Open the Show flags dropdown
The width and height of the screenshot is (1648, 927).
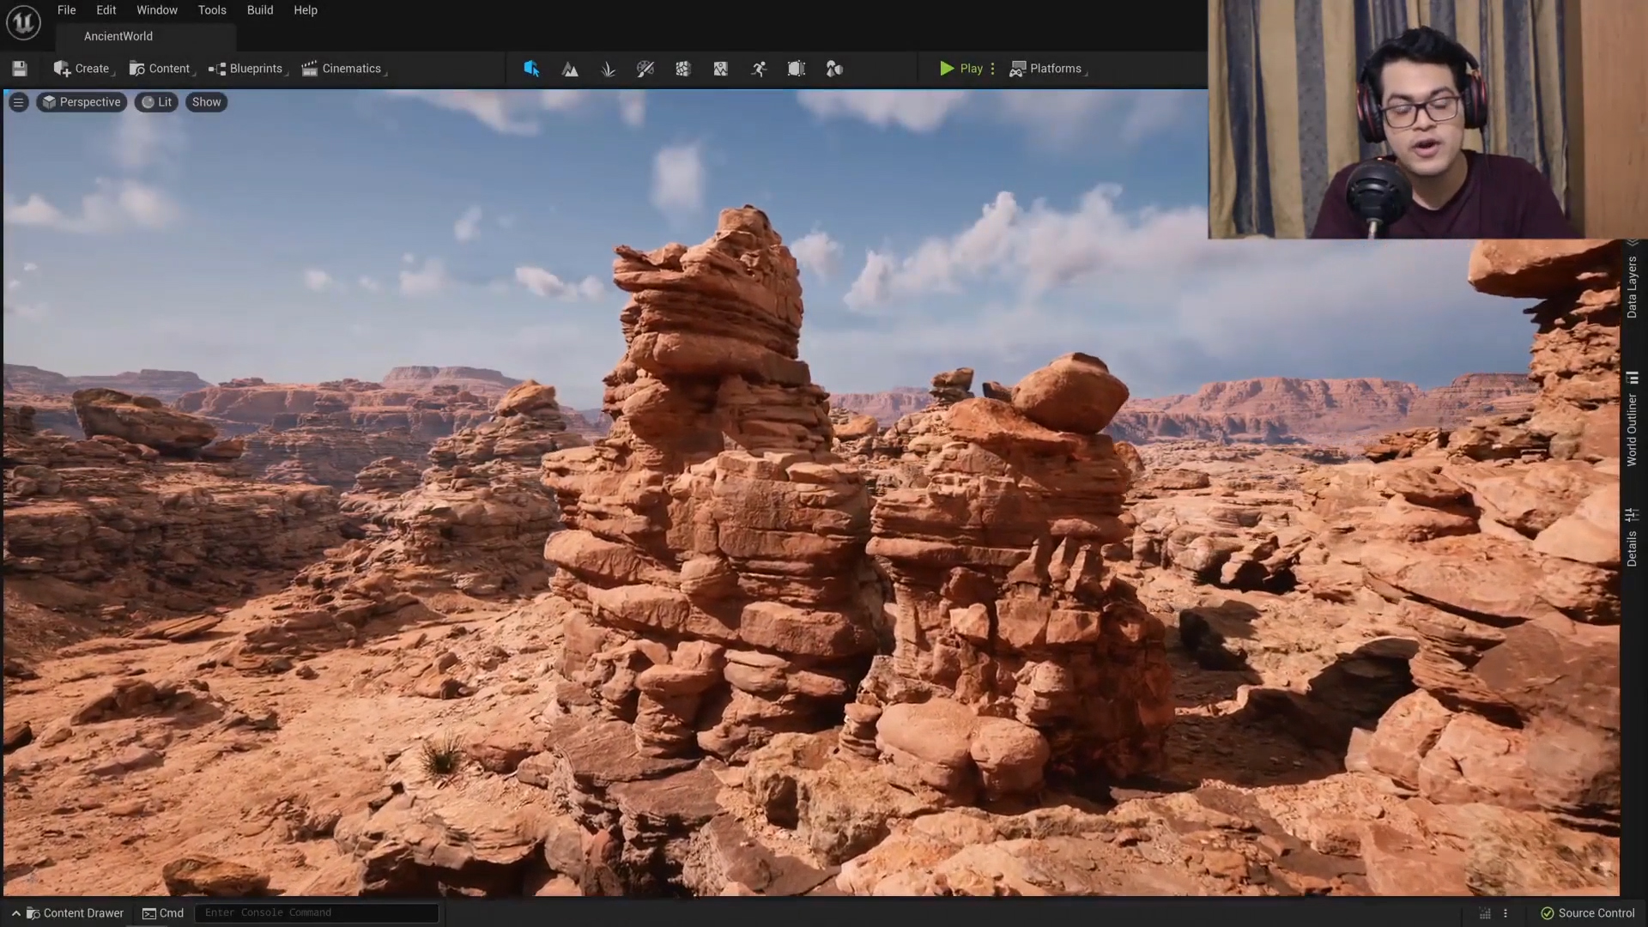click(206, 102)
